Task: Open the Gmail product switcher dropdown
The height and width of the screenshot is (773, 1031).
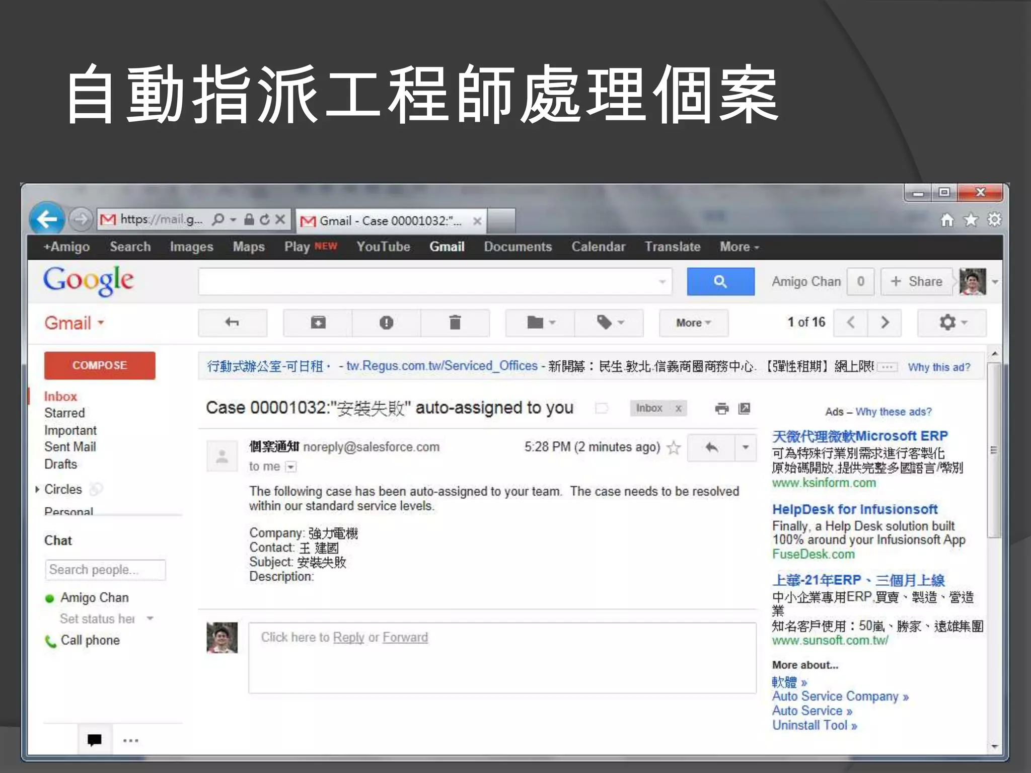Action: pyautogui.click(x=75, y=323)
